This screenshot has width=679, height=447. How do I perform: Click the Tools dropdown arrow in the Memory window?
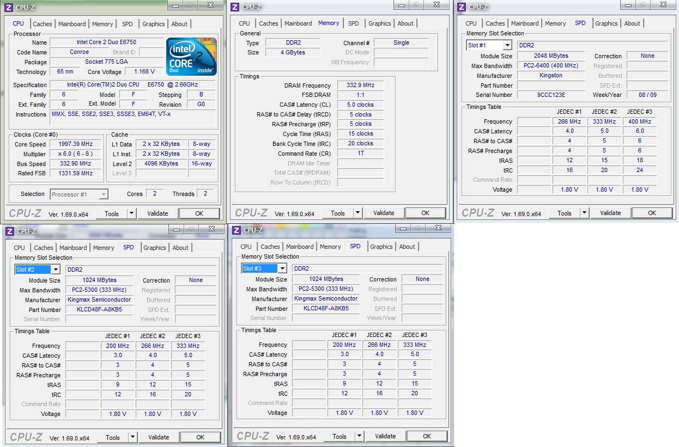357,213
